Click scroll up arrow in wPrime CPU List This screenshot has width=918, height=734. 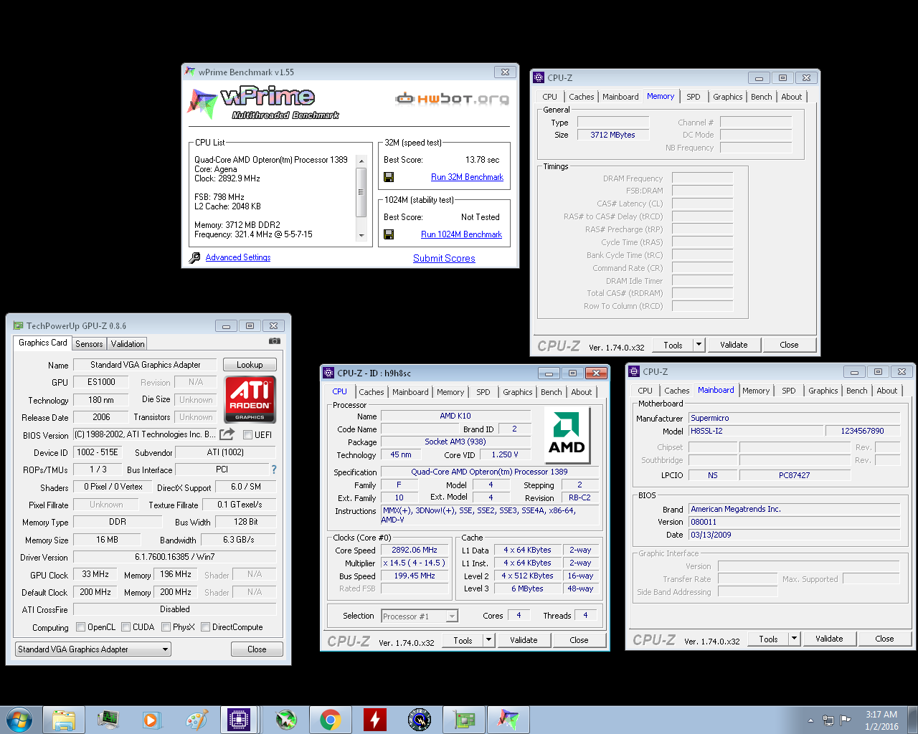(x=361, y=161)
